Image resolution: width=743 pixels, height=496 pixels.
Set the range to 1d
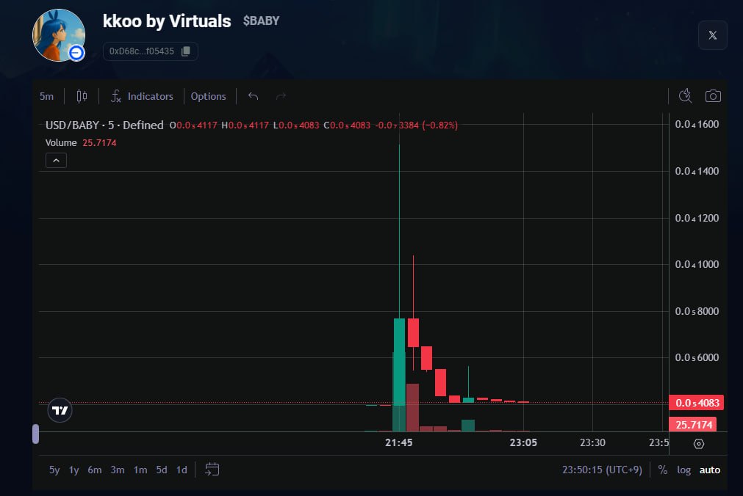pos(182,470)
